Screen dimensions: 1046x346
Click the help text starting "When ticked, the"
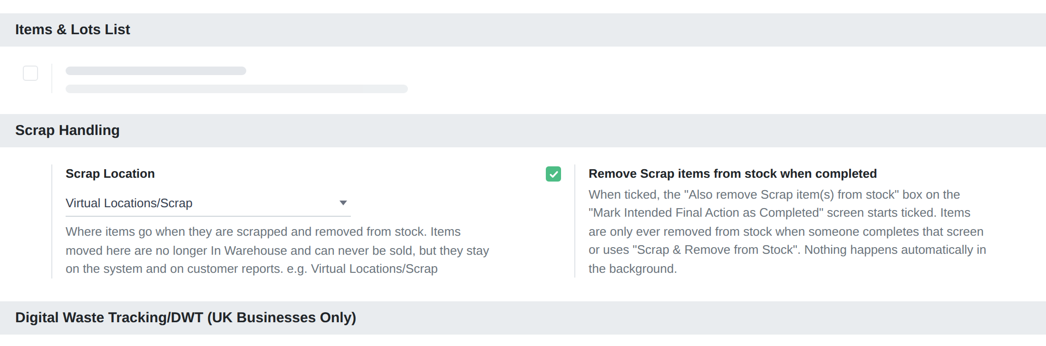tap(787, 231)
